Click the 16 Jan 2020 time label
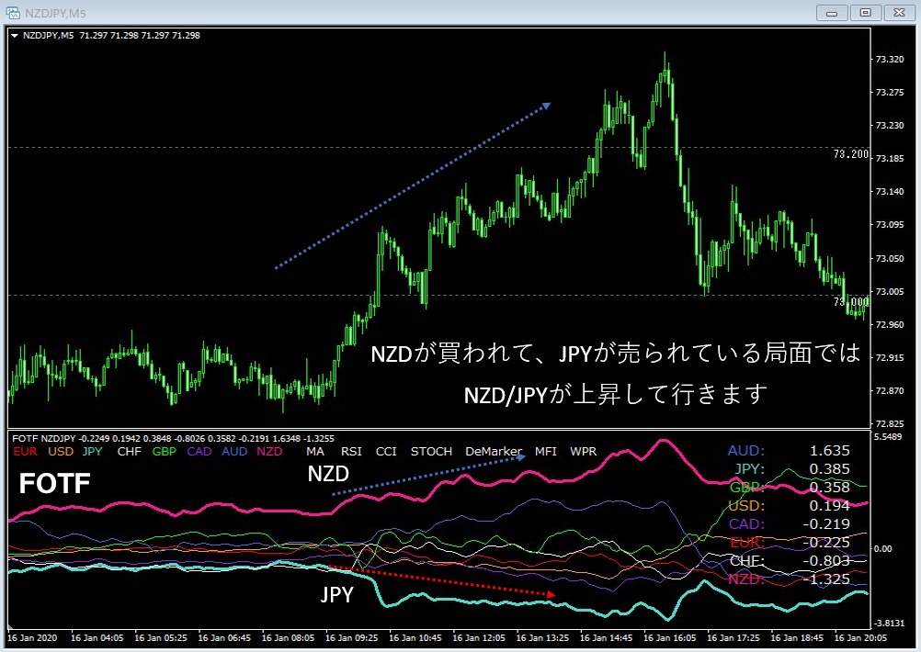The image size is (921, 652). (32, 638)
